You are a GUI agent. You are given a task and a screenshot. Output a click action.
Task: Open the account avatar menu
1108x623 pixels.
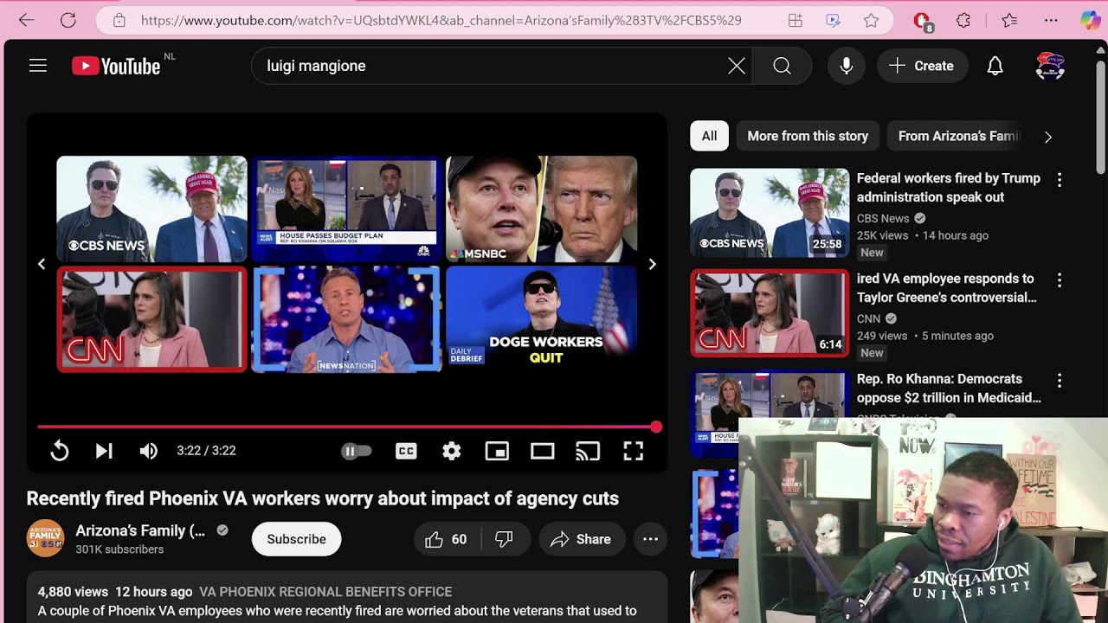tap(1050, 66)
